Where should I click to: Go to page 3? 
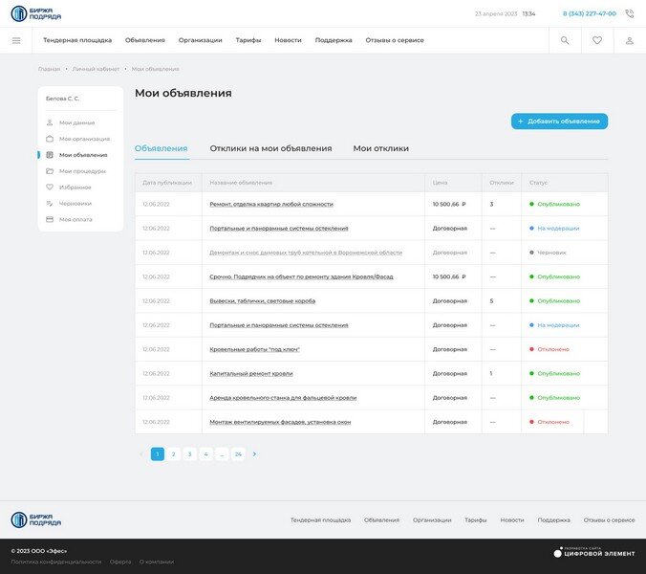(x=189, y=454)
